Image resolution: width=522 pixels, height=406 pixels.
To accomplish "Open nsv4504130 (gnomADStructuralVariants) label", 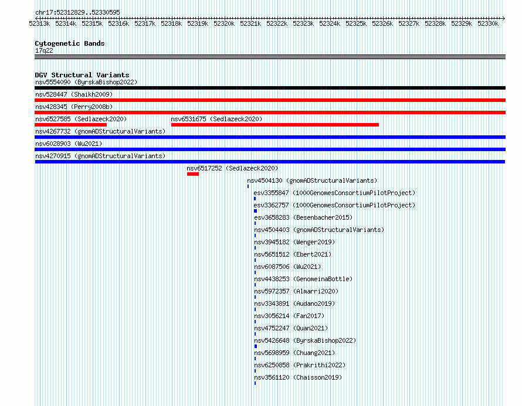I will pyautogui.click(x=312, y=180).
